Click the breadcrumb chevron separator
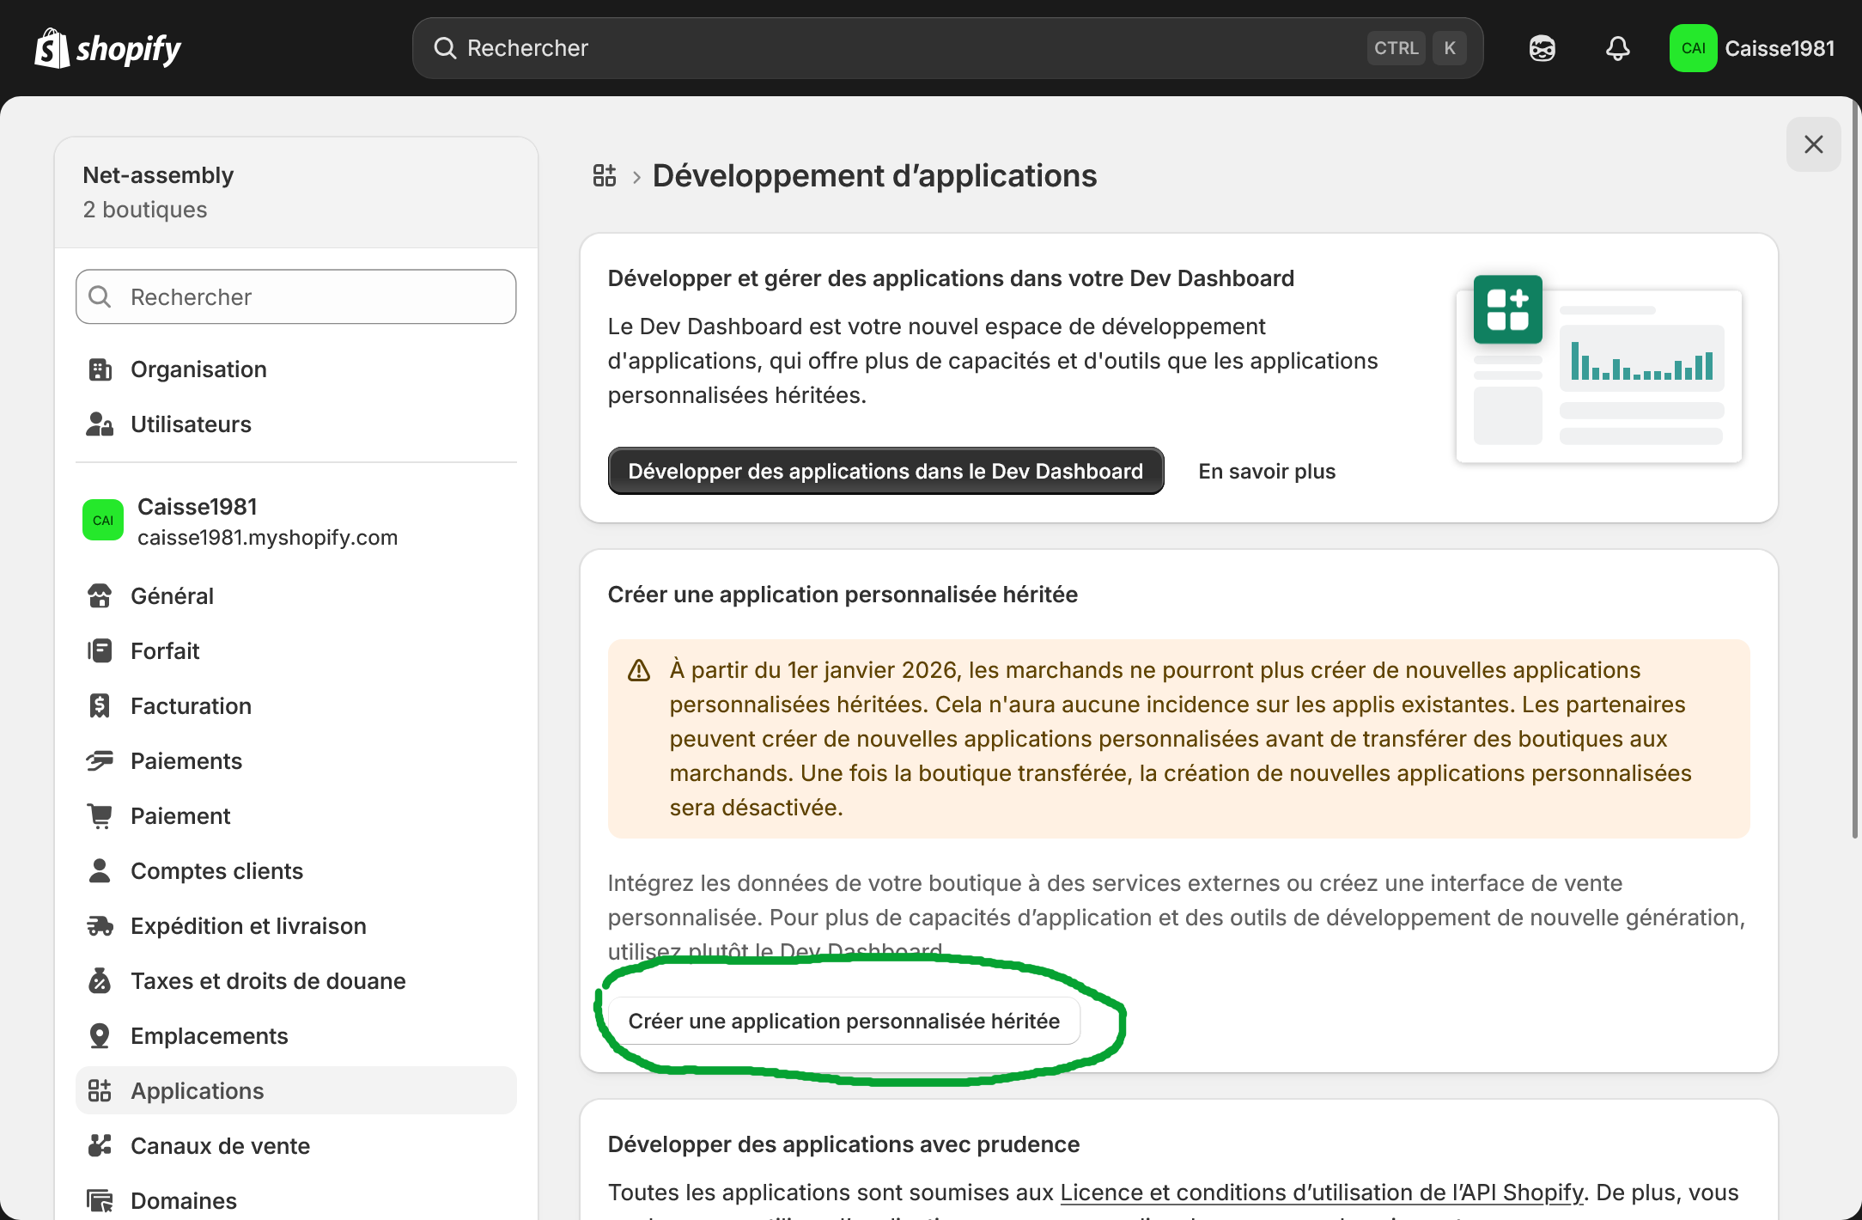 (636, 177)
